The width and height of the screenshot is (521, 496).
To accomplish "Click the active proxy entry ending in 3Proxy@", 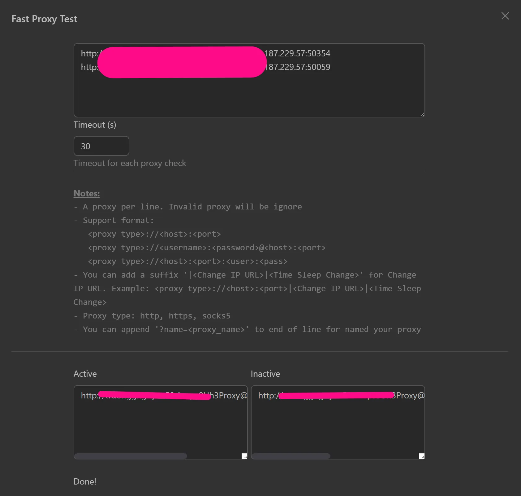I will tap(163, 395).
